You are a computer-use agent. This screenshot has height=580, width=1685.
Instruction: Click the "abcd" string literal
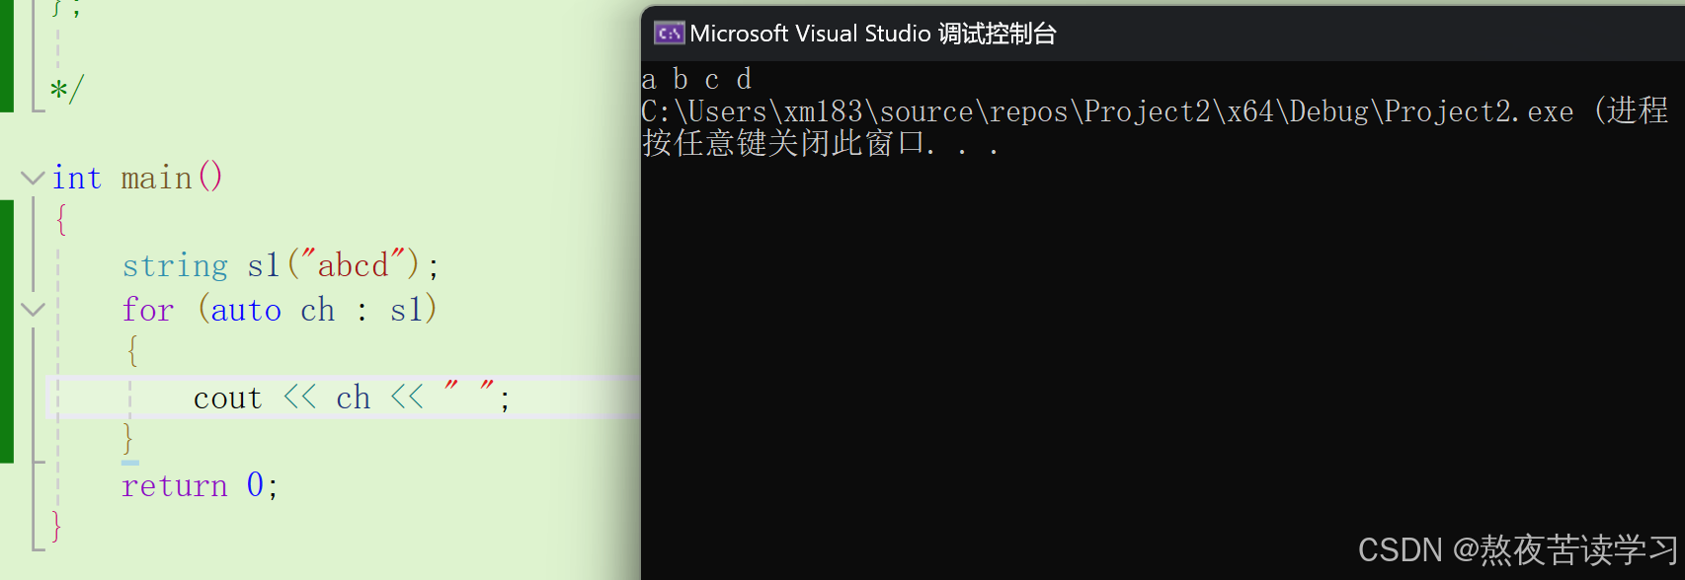pyautogui.click(x=353, y=266)
